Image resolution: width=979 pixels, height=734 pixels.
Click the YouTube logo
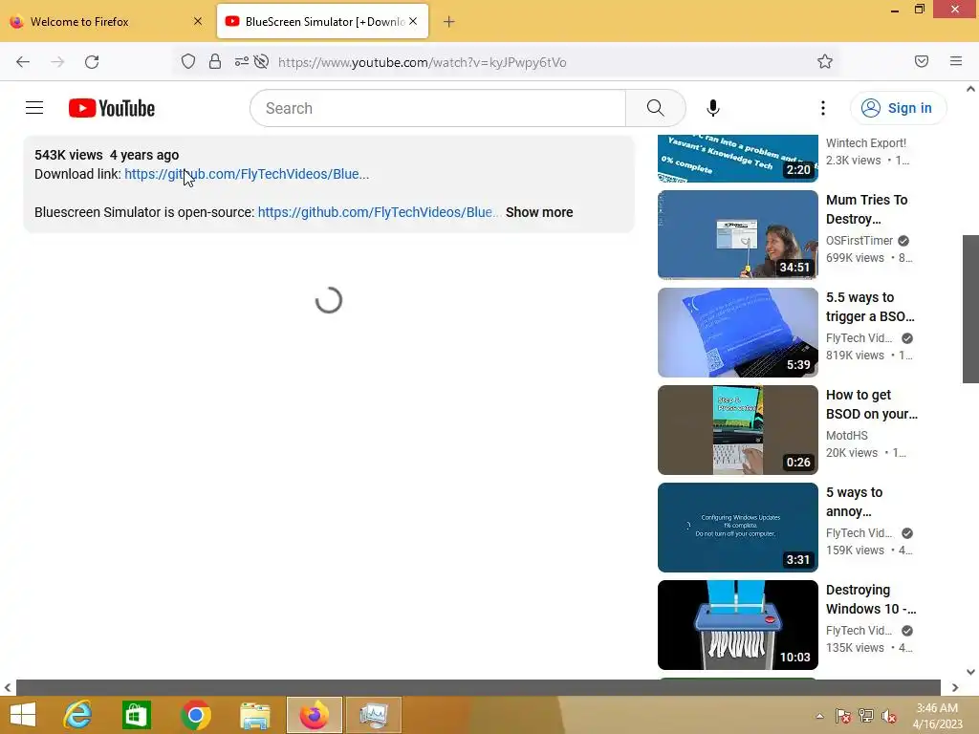[x=112, y=108]
